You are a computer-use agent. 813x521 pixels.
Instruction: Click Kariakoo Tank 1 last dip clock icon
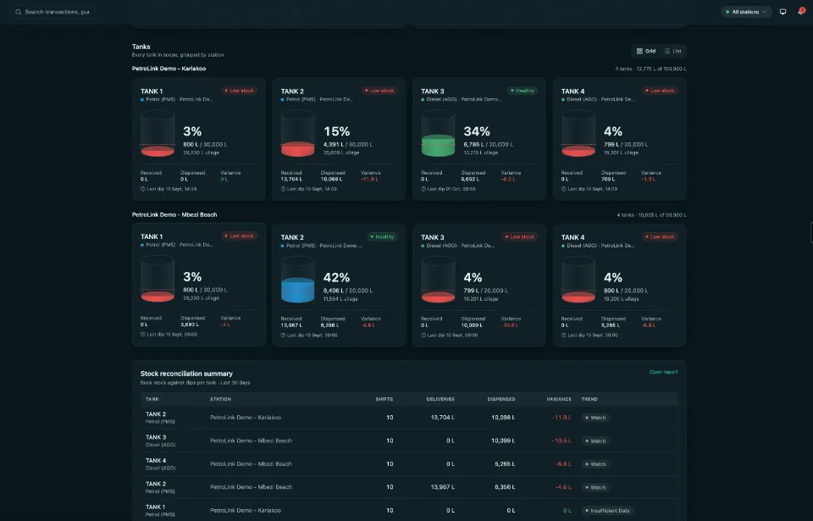click(x=142, y=189)
